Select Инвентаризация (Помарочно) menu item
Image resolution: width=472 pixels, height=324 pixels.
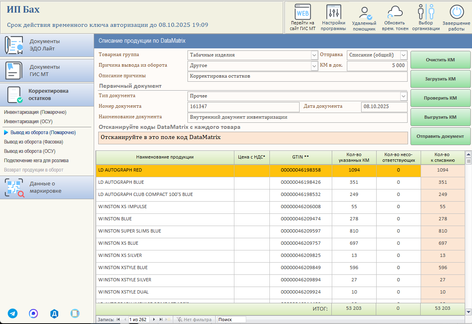point(35,112)
